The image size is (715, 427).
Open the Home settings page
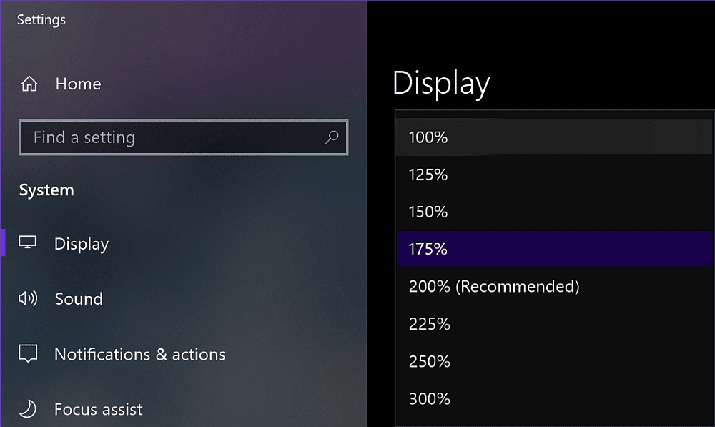78,84
